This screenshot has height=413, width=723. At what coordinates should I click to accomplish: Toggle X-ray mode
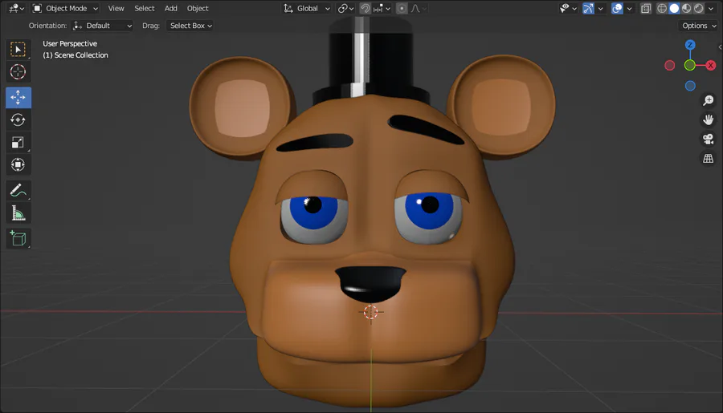coord(646,8)
